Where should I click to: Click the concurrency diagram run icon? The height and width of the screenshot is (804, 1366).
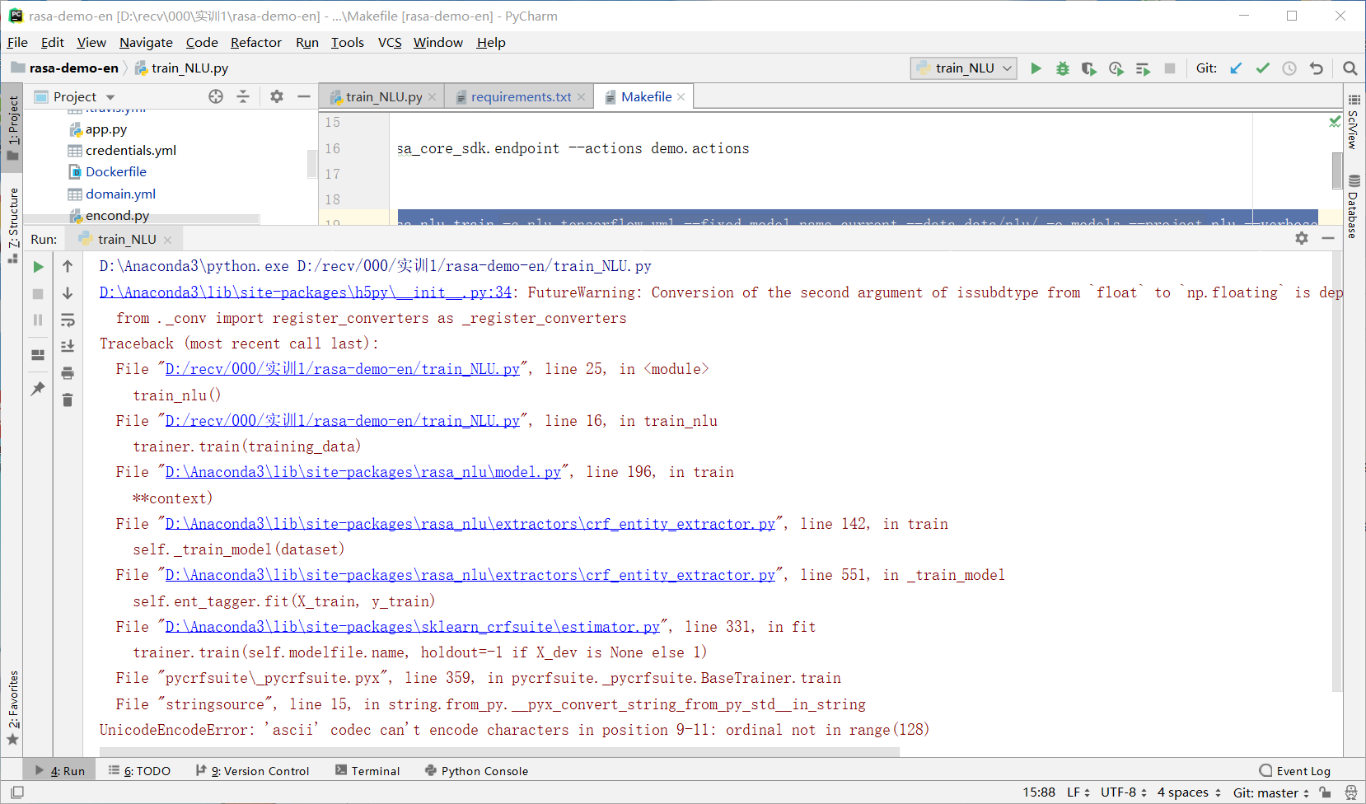click(1143, 68)
